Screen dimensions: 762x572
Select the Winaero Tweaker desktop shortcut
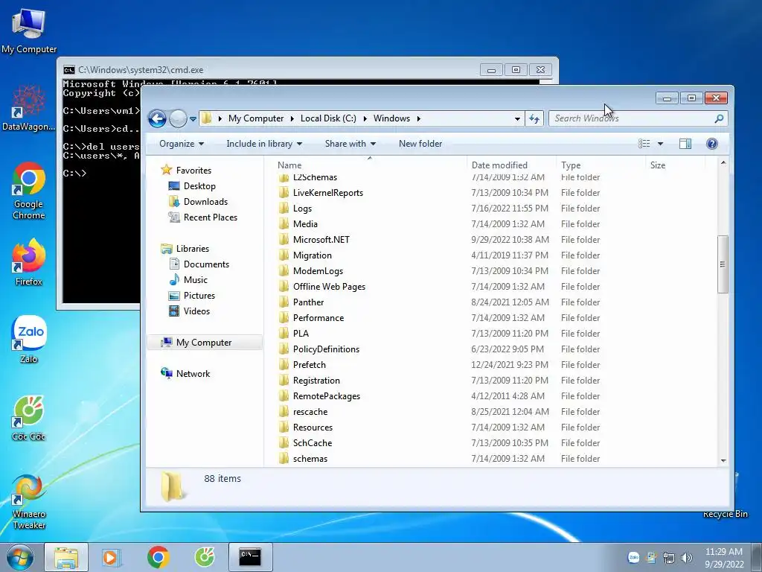pos(29,501)
